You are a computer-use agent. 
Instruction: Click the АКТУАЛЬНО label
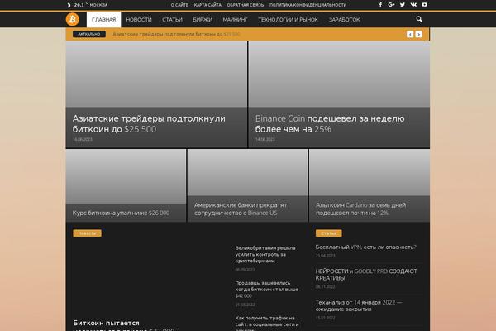89,34
